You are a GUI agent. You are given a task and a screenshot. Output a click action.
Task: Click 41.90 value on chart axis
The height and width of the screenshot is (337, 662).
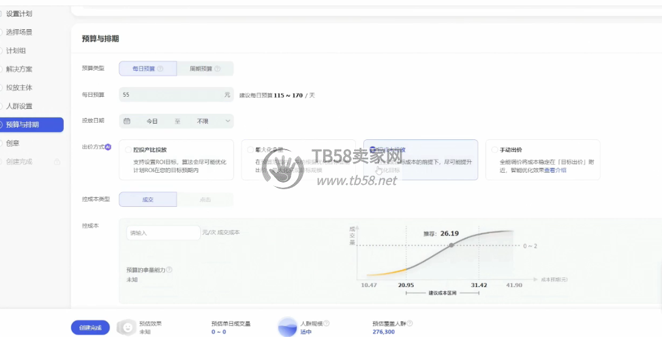[x=514, y=285]
